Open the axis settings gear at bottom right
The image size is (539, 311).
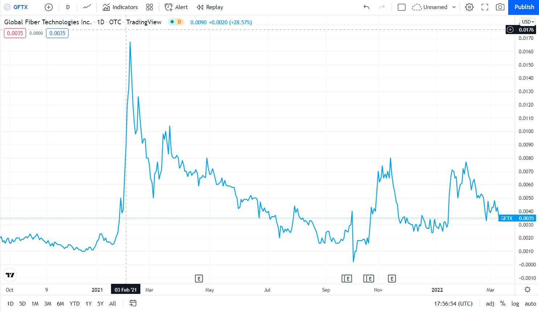(527, 289)
